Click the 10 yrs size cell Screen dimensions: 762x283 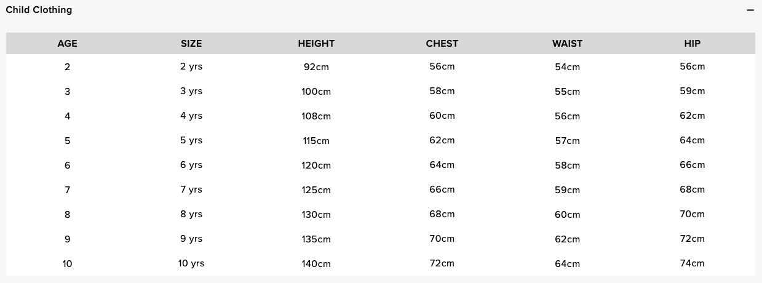(x=191, y=263)
